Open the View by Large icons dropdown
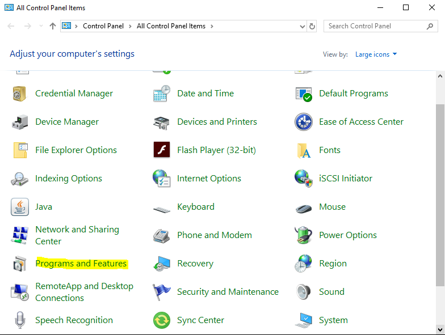Image resolution: width=445 pixels, height=335 pixels. (x=376, y=54)
